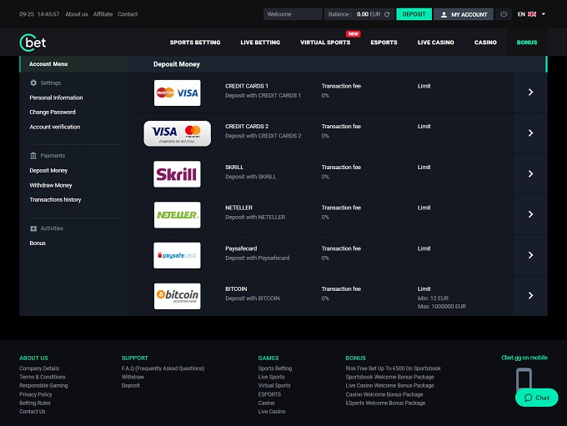Click the green DEPOSIT button
Viewport: 567px width, 426px height.
(414, 14)
